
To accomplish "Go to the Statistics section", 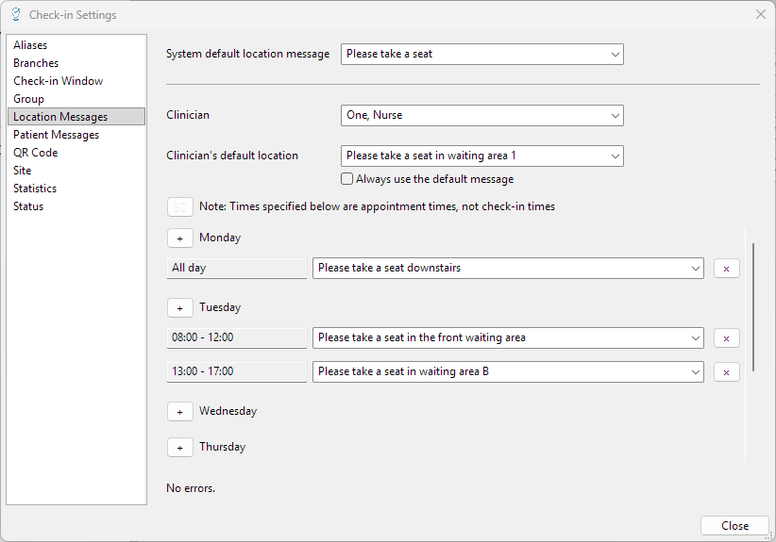I will pos(35,189).
